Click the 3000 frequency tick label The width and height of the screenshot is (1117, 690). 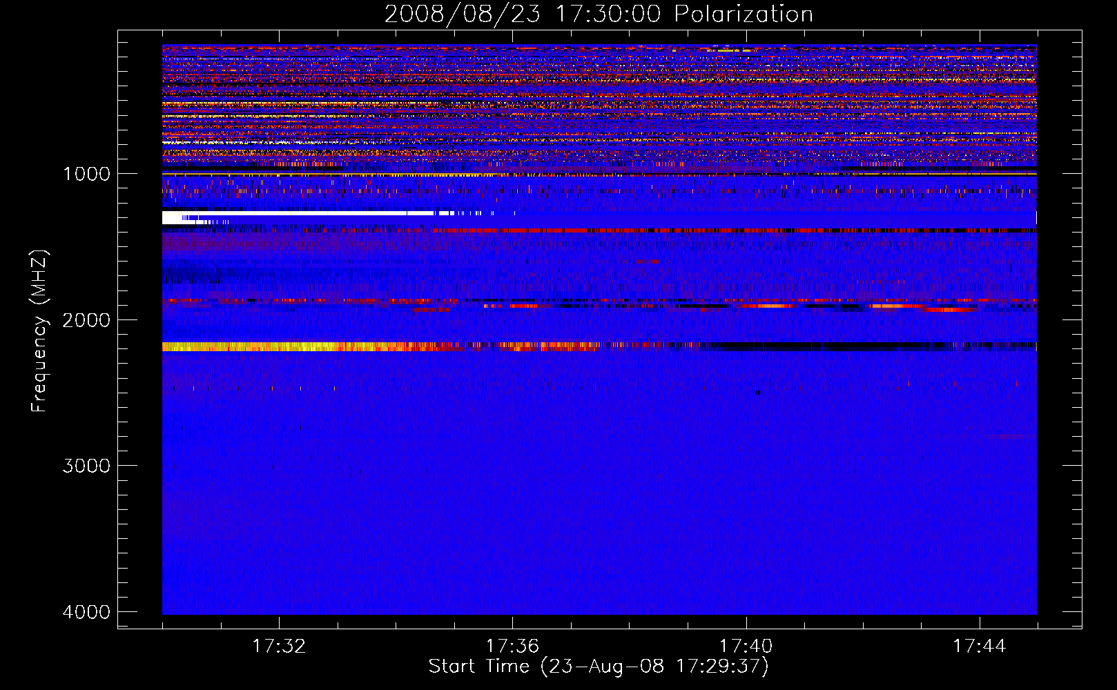(x=86, y=466)
